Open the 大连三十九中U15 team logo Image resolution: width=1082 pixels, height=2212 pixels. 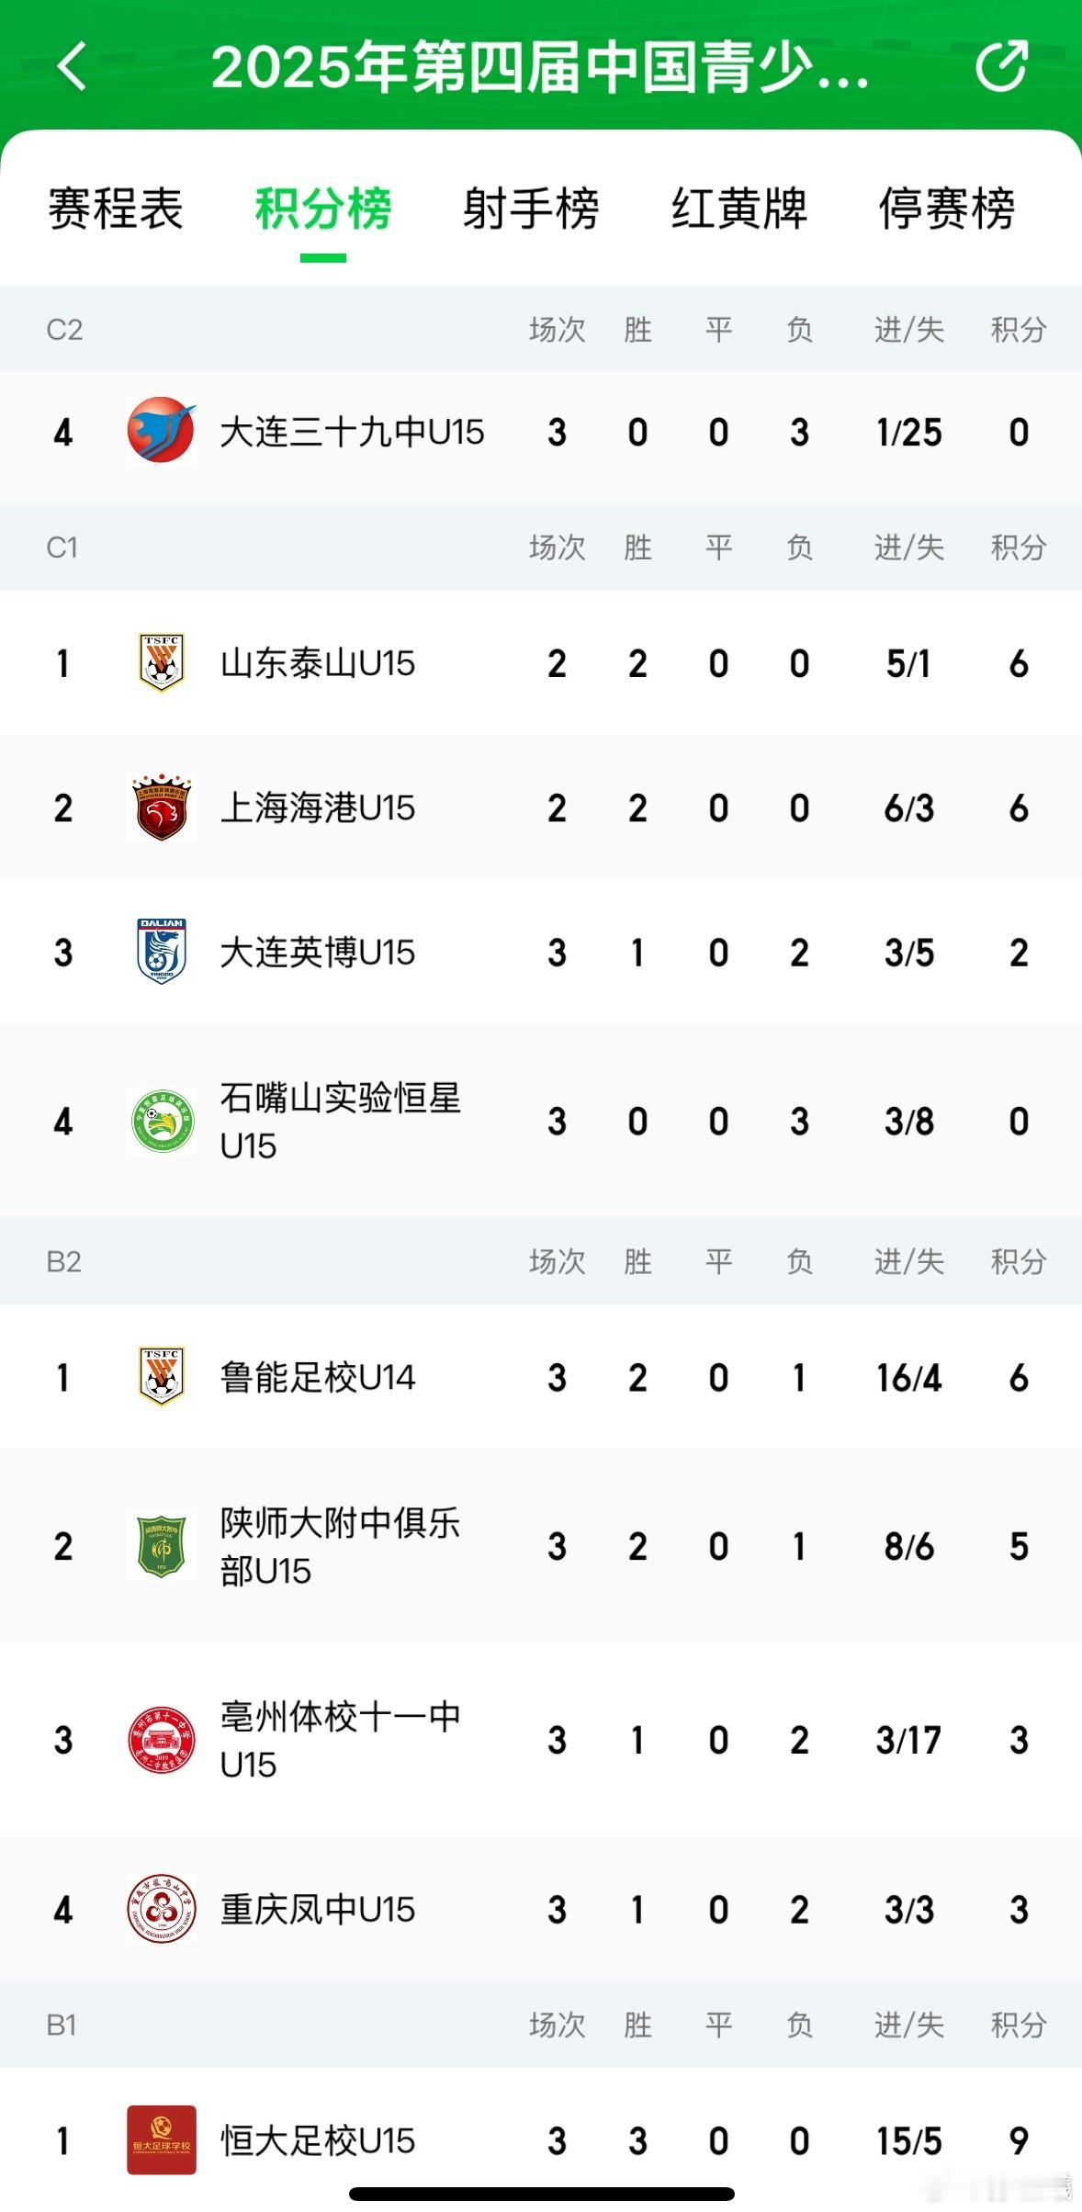tap(162, 431)
